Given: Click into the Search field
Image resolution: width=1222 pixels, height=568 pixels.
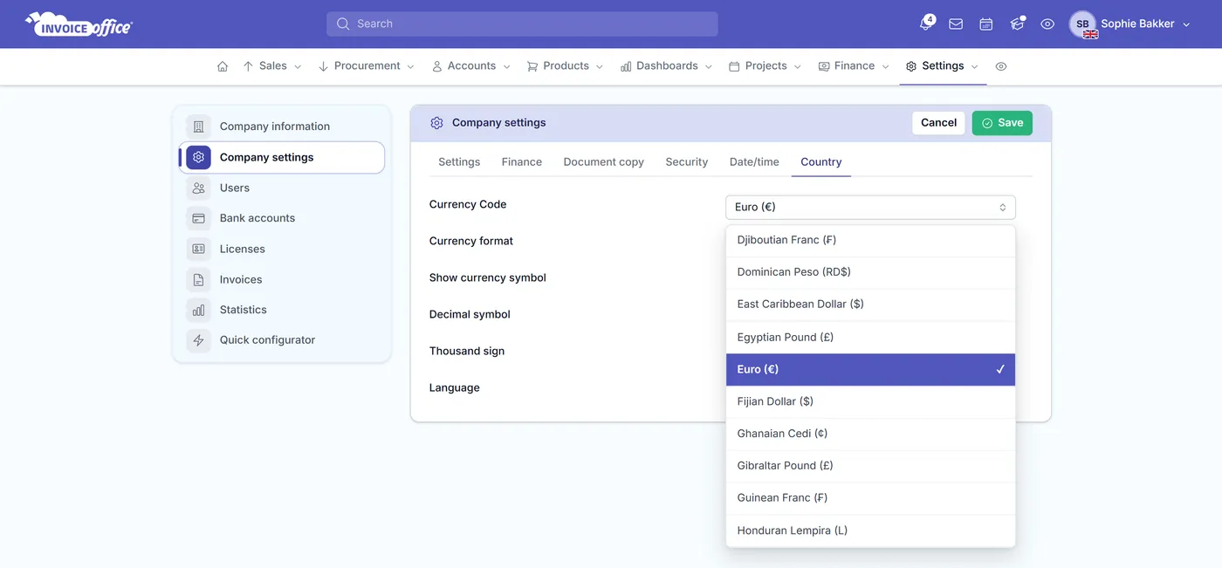Looking at the screenshot, I should click(522, 24).
